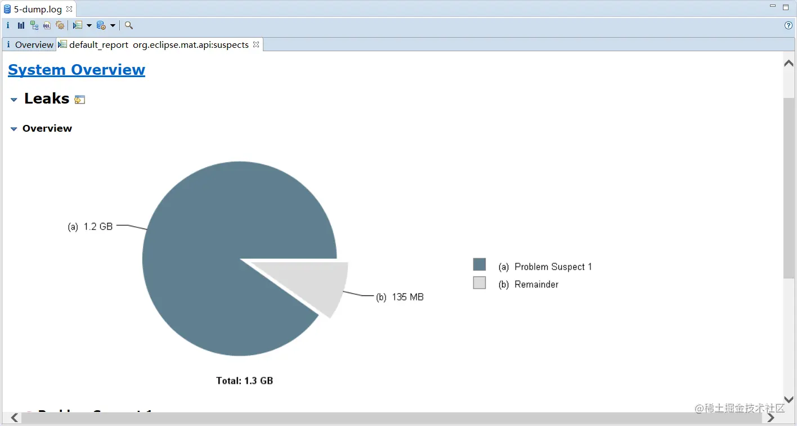The height and width of the screenshot is (426, 797).
Task: Click the '(b) Remainder' legend text
Action: (529, 284)
